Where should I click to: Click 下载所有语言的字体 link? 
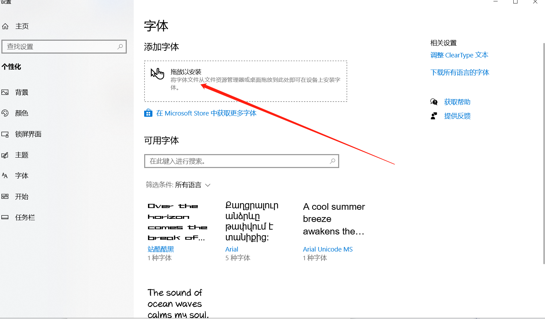tap(460, 72)
